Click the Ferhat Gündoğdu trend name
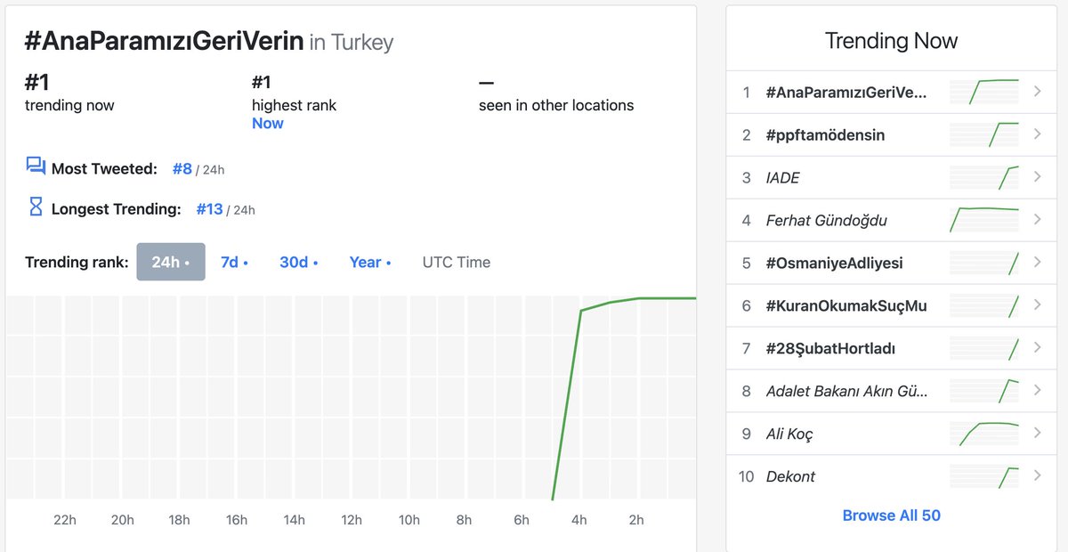This screenshot has height=552, width=1068. (827, 221)
